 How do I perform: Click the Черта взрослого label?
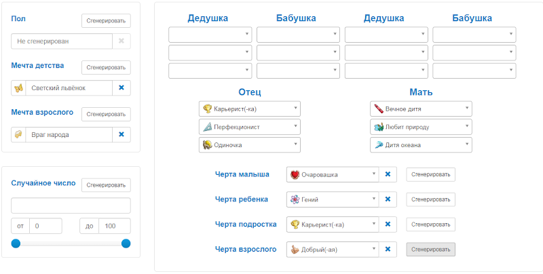[x=246, y=249]
